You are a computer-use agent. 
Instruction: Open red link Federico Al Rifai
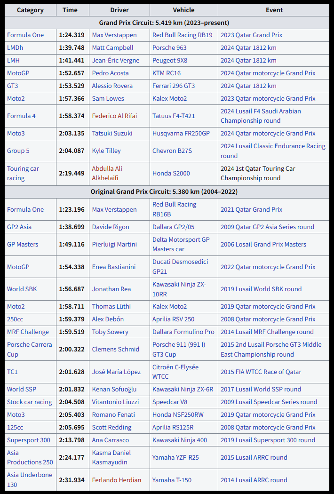(114, 116)
